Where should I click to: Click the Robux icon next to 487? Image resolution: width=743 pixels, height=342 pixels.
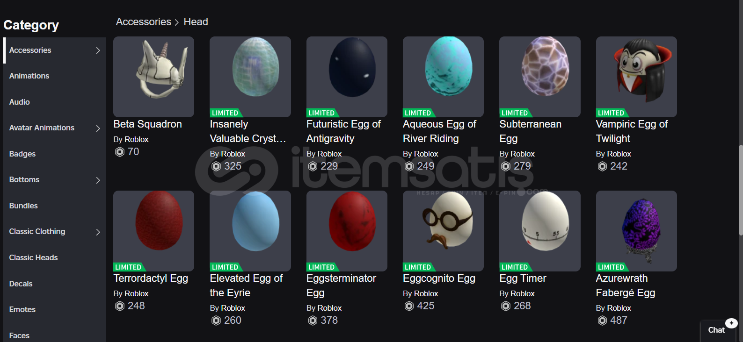(602, 321)
